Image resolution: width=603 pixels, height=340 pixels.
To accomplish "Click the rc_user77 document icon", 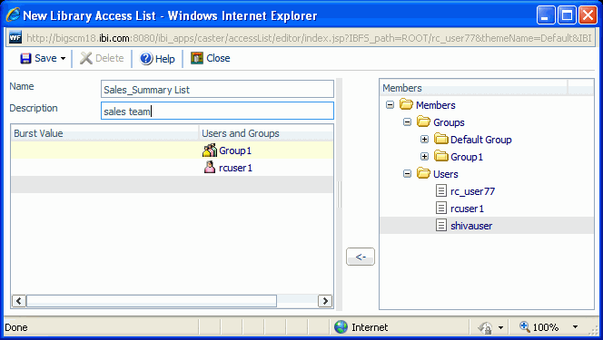I will click(441, 190).
